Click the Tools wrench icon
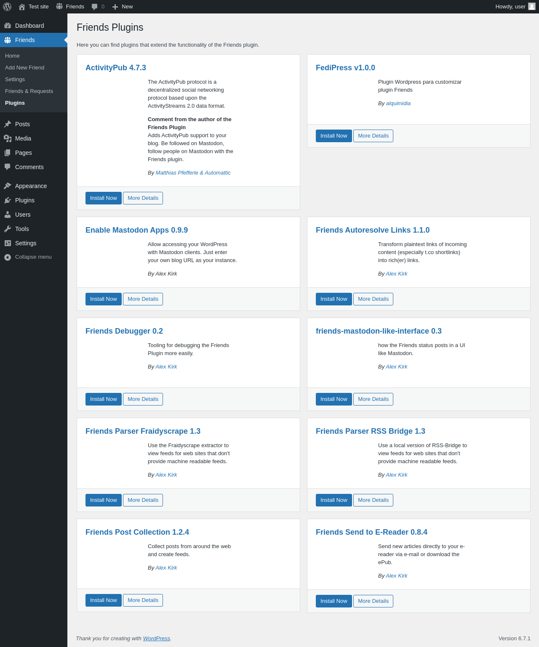The height and width of the screenshot is (647, 539). (8, 229)
